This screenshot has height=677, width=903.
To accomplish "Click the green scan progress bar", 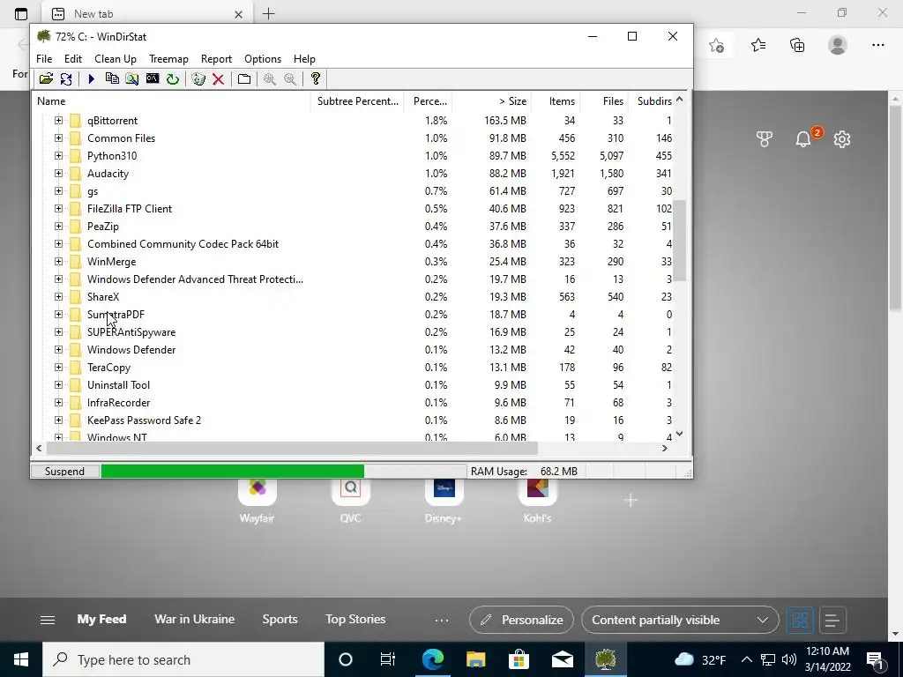I will click(232, 472).
